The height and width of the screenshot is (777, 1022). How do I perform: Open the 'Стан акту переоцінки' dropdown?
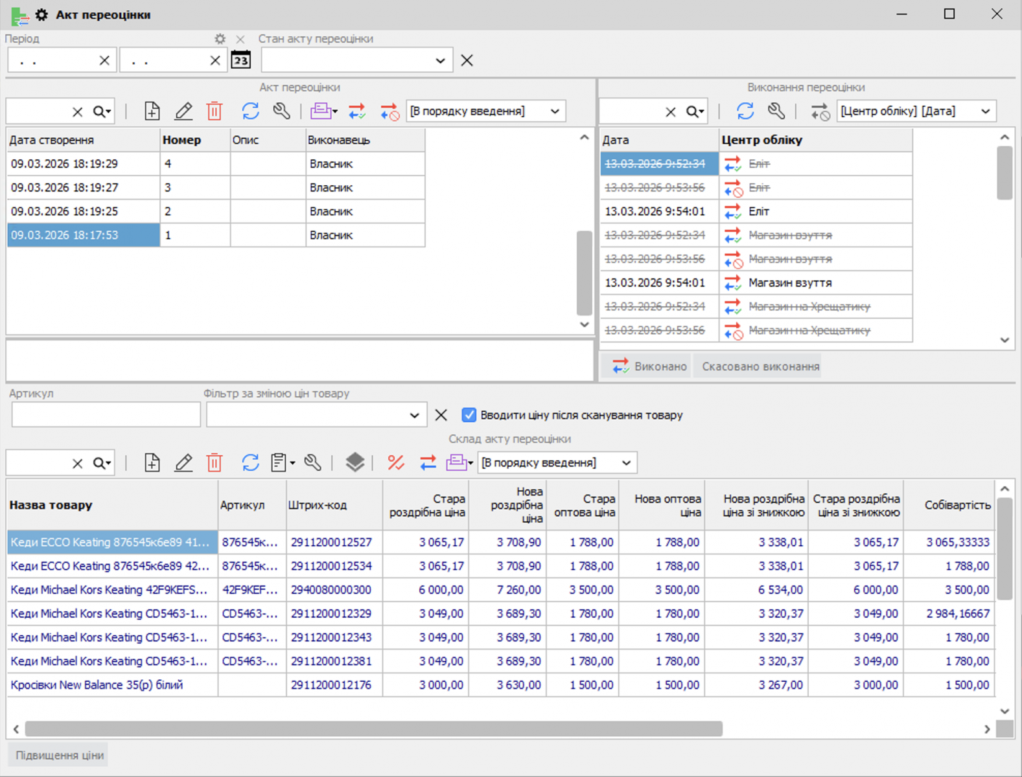440,61
